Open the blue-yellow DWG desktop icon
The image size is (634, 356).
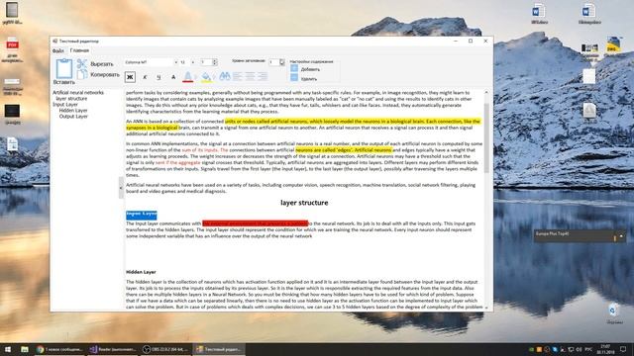[613, 45]
